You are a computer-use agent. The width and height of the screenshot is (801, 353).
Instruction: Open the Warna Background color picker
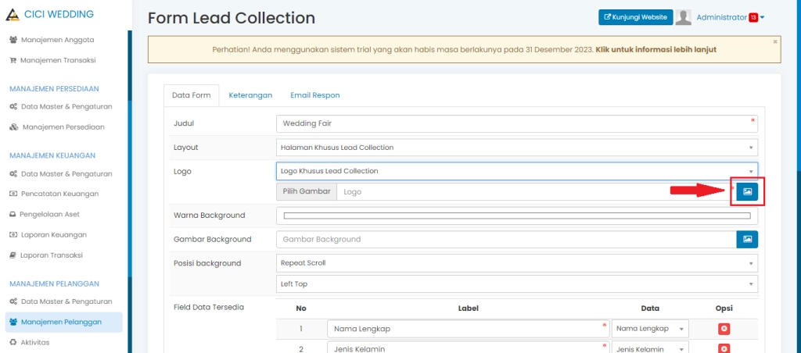[517, 216]
